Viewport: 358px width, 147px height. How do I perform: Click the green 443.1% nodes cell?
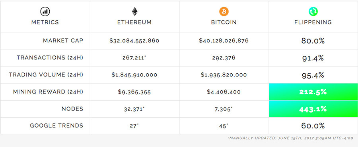pyautogui.click(x=313, y=109)
